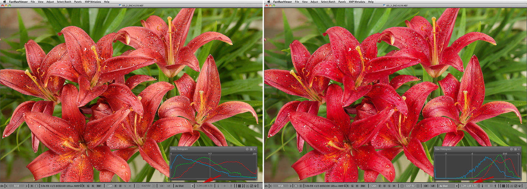
Task: Click grid view icon in right status bar
Action: (x=504, y=186)
